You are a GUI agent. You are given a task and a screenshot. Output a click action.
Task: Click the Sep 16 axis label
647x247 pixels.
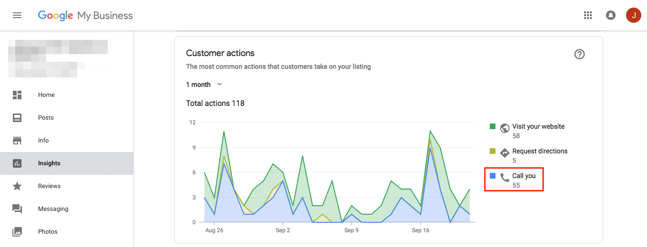(420, 230)
